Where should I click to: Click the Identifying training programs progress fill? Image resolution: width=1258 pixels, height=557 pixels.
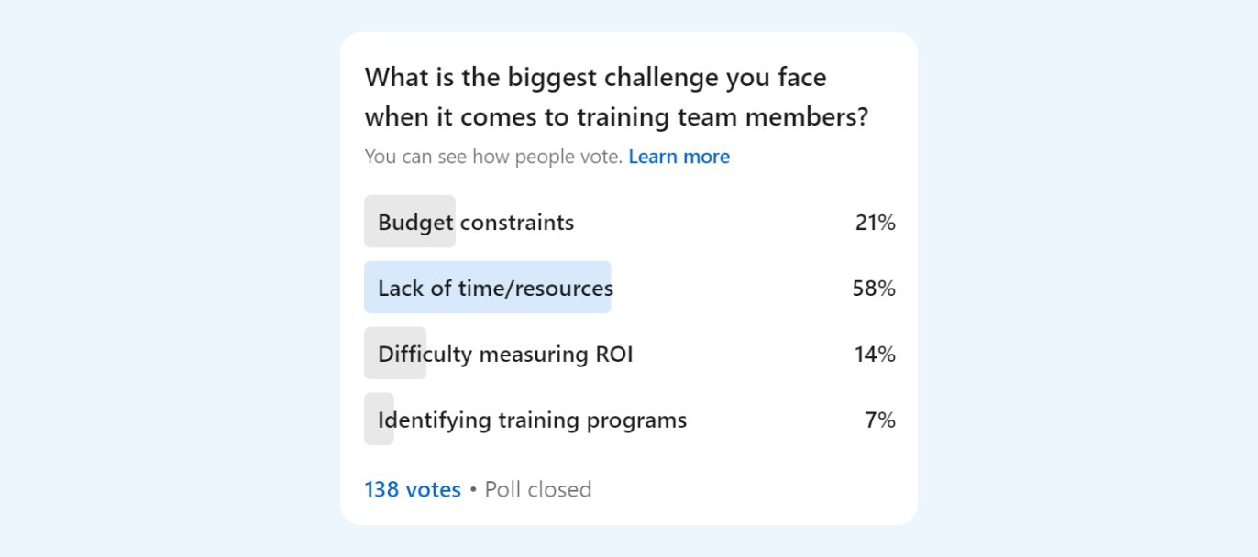[379, 420]
